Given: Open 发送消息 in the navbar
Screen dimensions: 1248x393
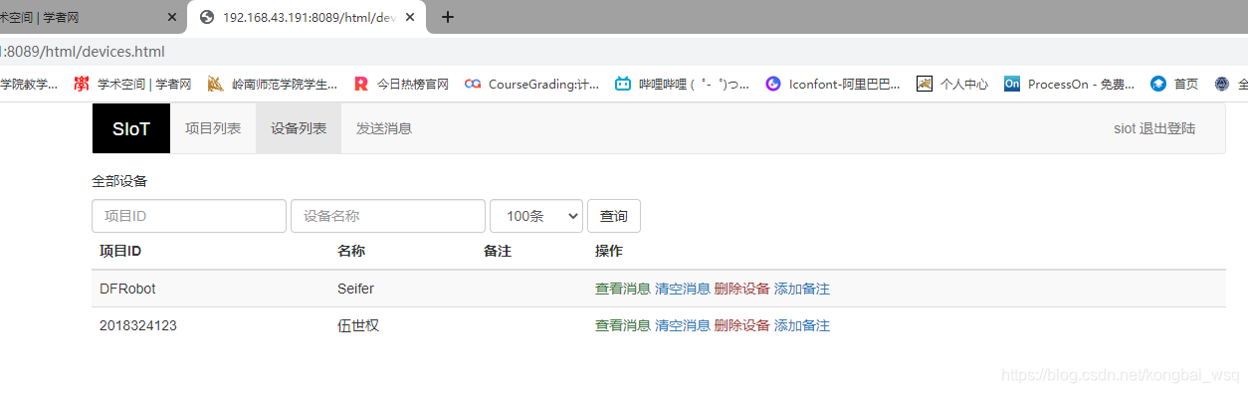Looking at the screenshot, I should pyautogui.click(x=384, y=128).
